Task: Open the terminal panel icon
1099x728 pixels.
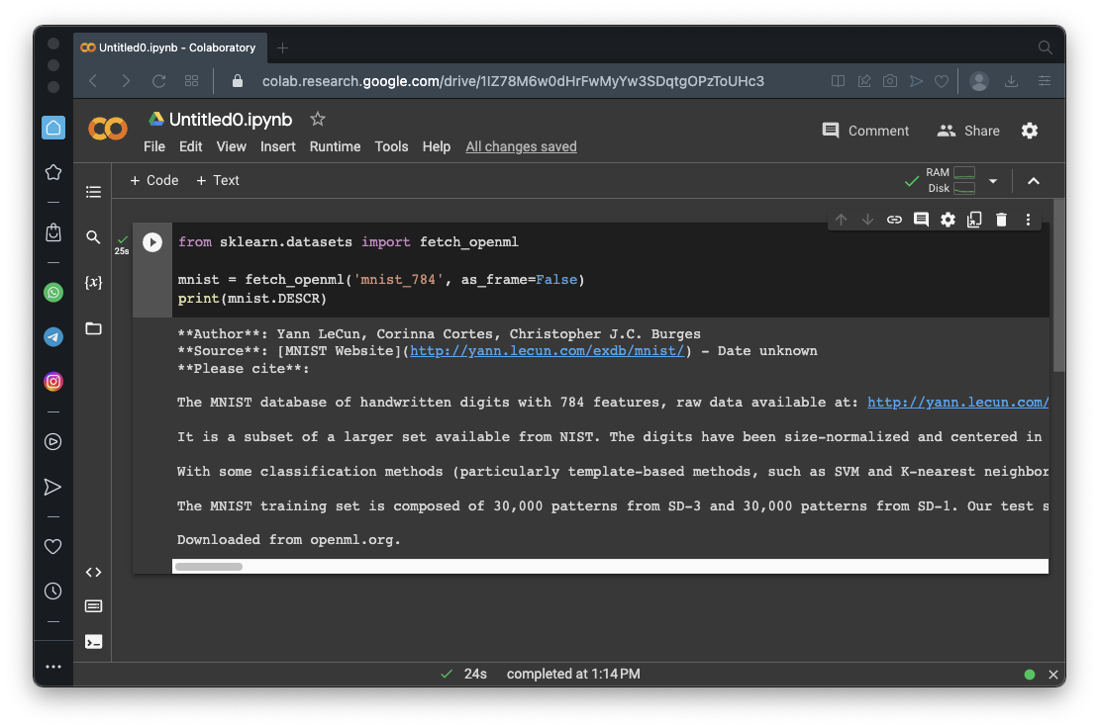Action: [x=93, y=641]
